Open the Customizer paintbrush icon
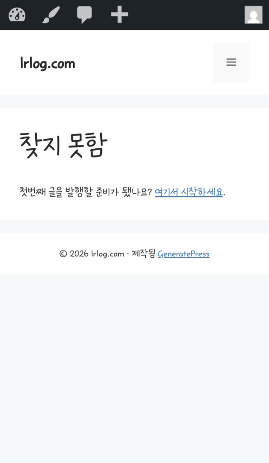Image resolution: width=269 pixels, height=463 pixels. pyautogui.click(x=51, y=15)
